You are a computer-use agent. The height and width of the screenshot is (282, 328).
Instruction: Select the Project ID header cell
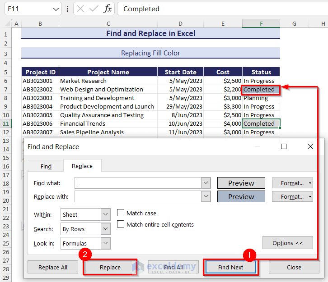click(x=40, y=72)
